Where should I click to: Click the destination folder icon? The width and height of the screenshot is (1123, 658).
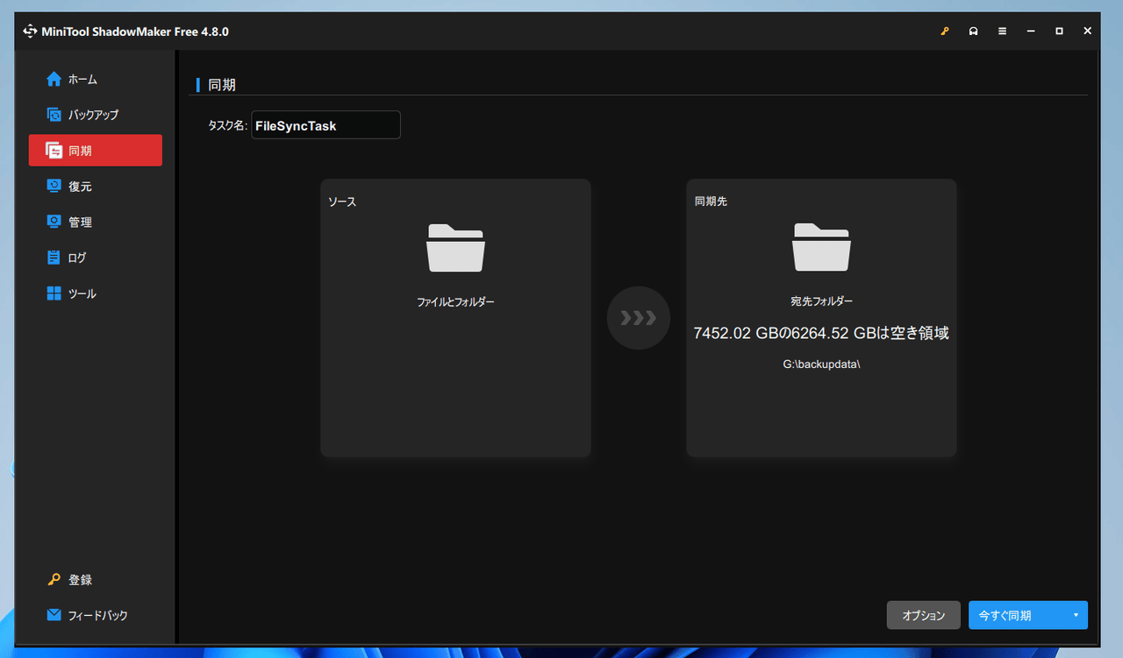pos(821,248)
